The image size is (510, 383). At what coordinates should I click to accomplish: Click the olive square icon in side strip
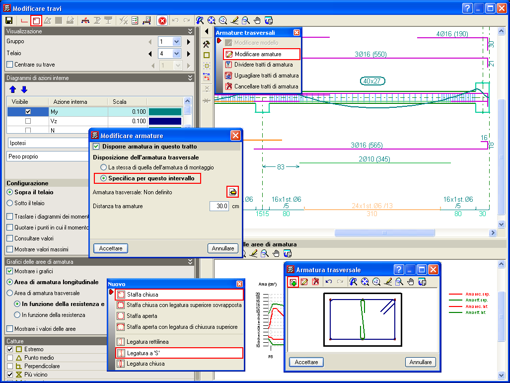click(207, 55)
